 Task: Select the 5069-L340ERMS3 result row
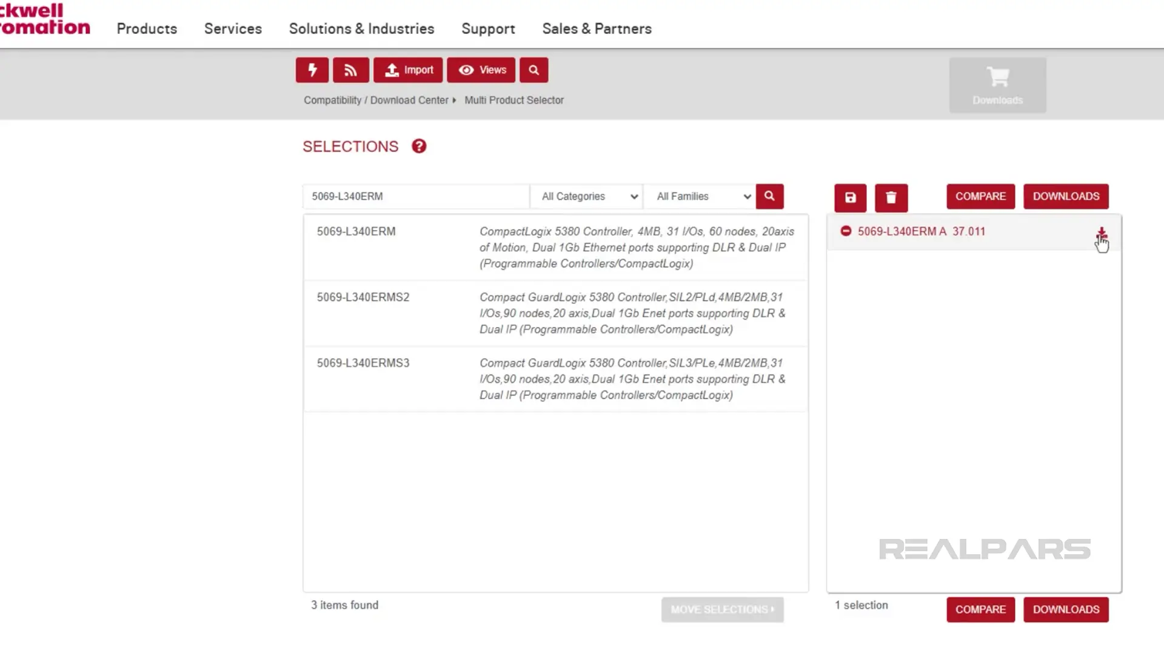pos(555,379)
